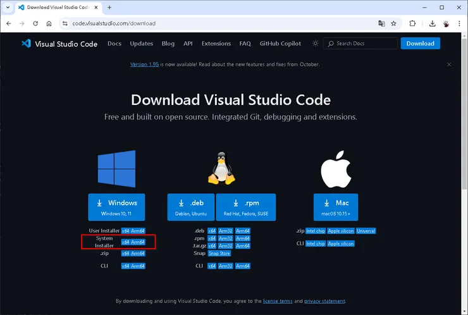Open the privacy statement link
468x315 pixels.
[x=324, y=301]
